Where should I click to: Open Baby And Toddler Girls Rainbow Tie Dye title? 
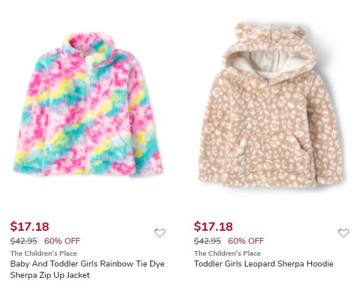point(88,264)
